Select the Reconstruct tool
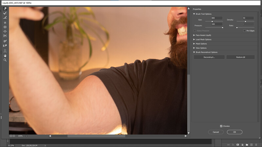Viewport: 262px width, 147px height. [5, 13]
